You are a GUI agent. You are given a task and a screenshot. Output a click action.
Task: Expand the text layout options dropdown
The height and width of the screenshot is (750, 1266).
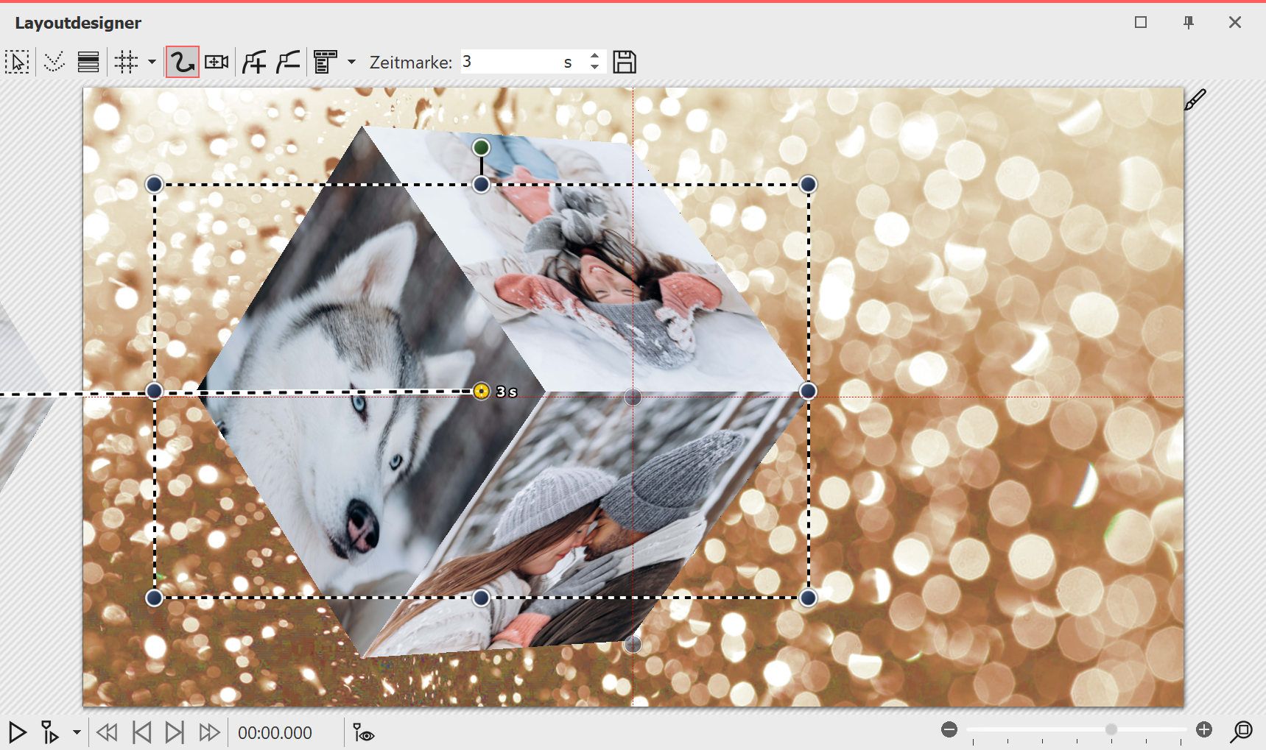click(x=352, y=62)
